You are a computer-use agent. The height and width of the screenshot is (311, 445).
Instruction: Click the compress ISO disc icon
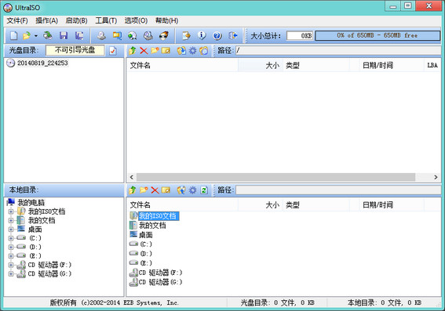coord(133,36)
